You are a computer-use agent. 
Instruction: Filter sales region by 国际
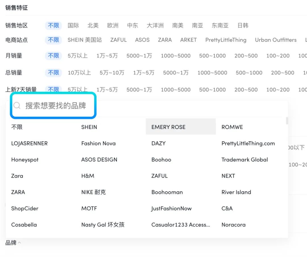point(73,26)
